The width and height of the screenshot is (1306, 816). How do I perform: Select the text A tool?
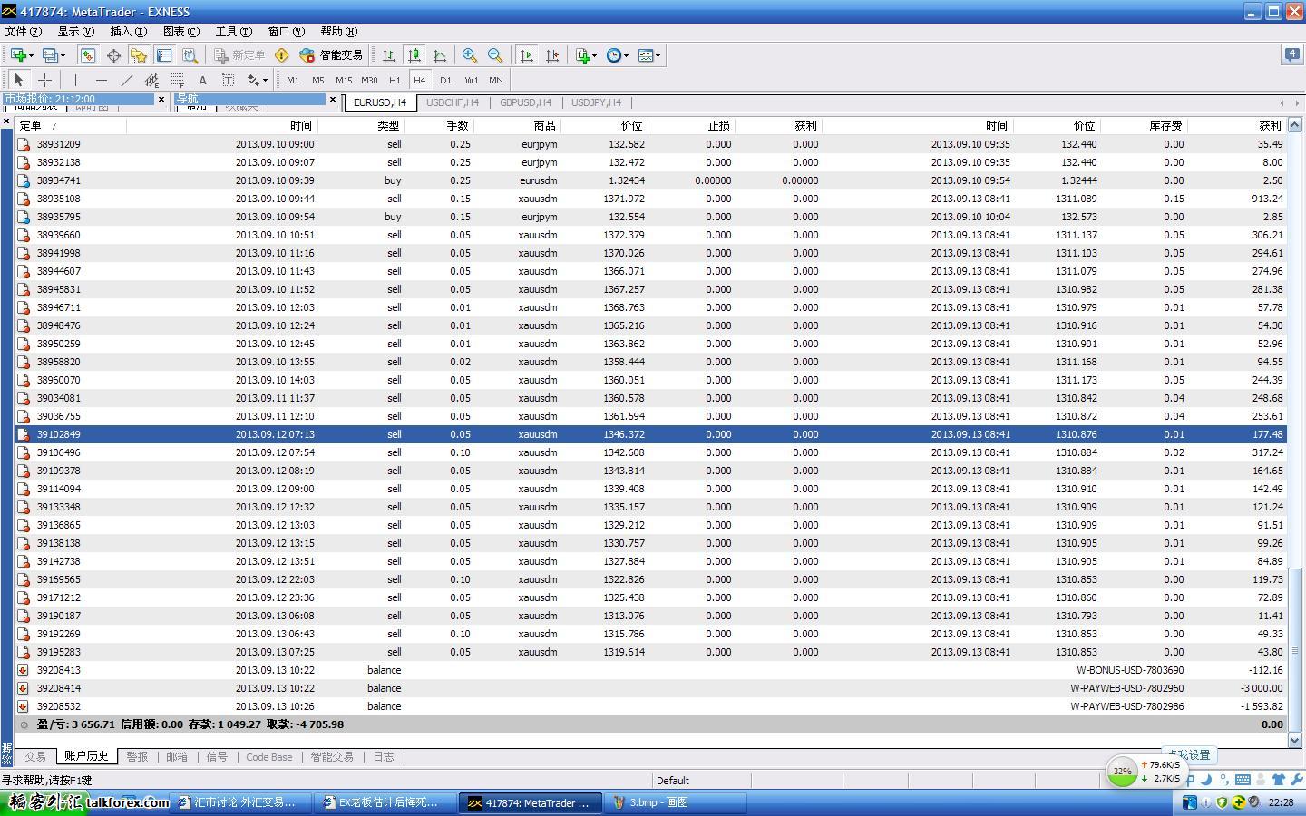click(x=202, y=80)
